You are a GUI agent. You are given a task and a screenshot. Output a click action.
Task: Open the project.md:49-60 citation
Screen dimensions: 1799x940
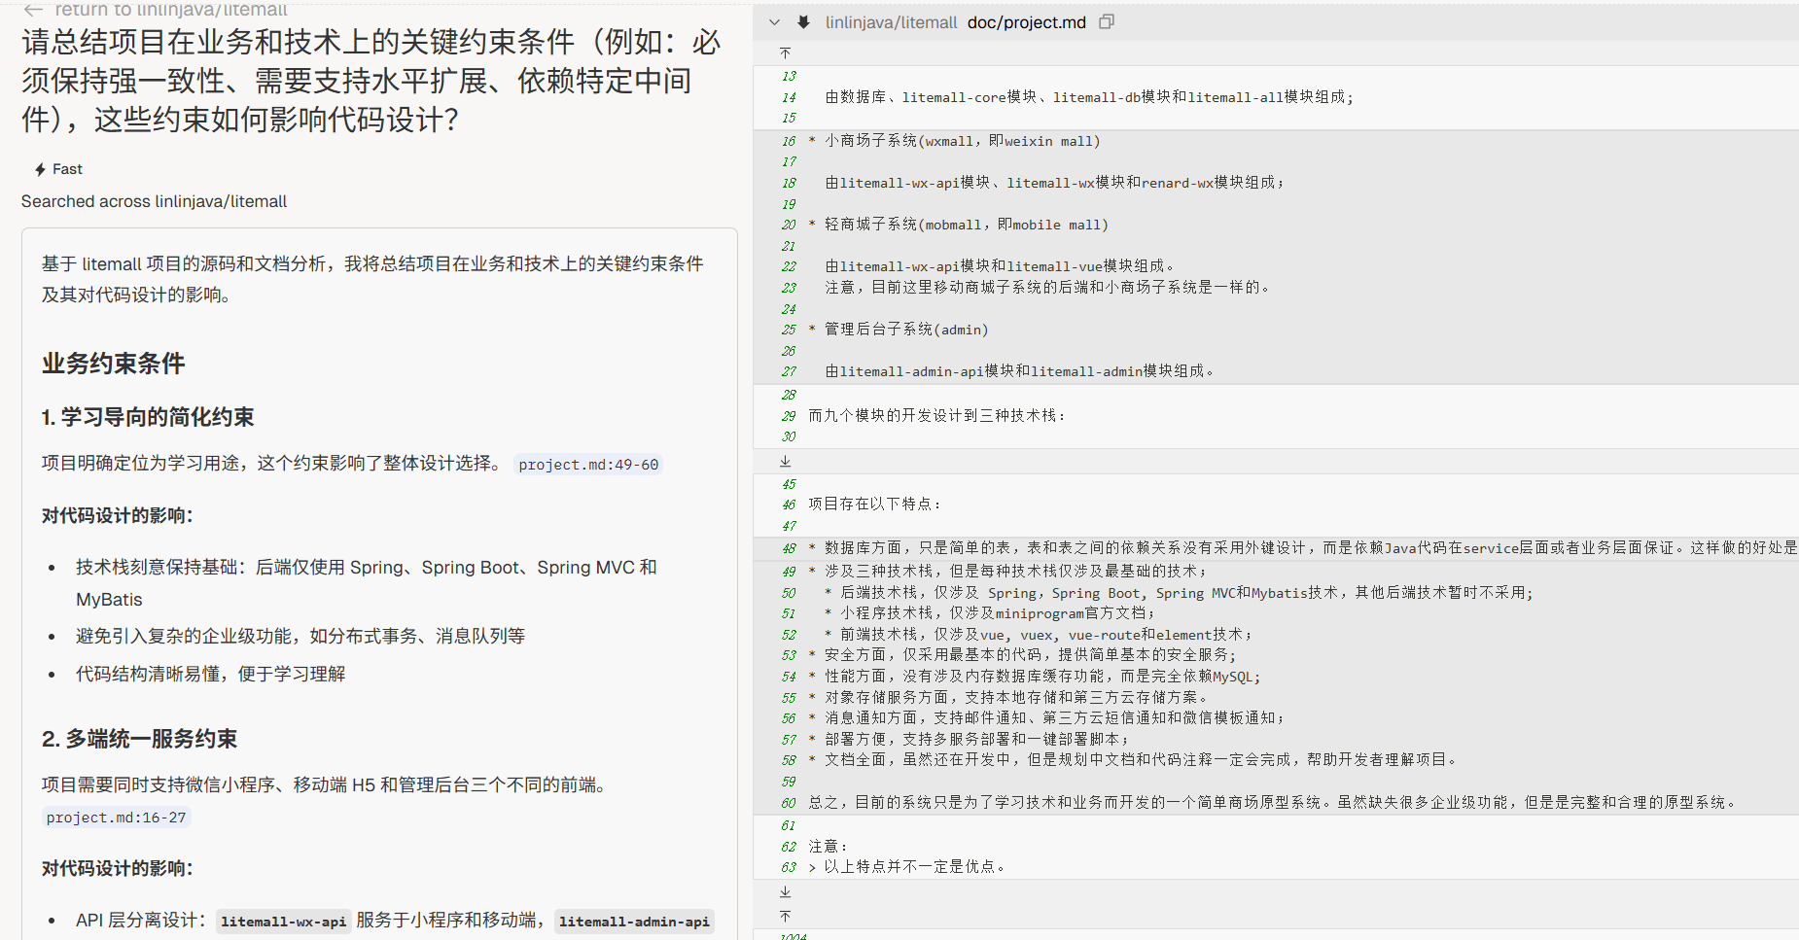(588, 465)
